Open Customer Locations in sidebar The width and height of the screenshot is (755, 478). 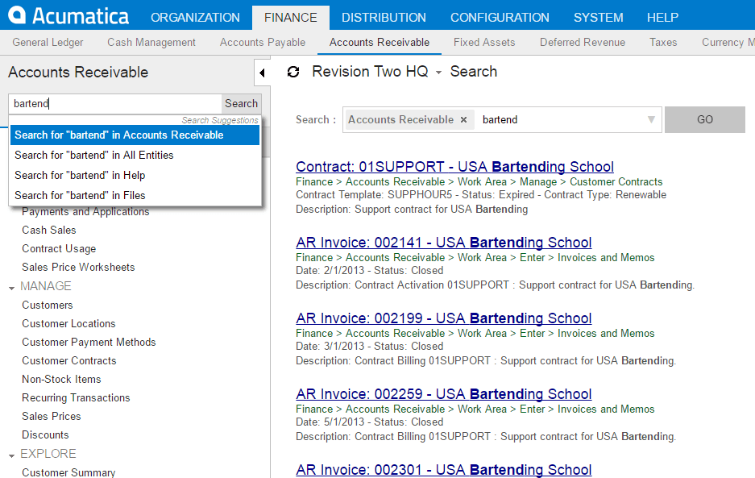tap(68, 323)
